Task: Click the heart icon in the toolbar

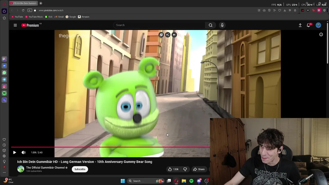Action: [280, 10]
